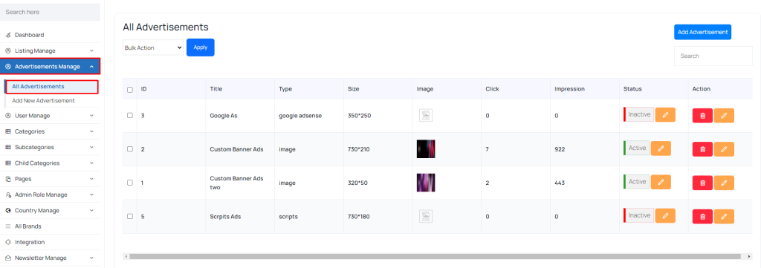
Task: Open Custom Banner Ads image thumbnail
Action: point(426,148)
